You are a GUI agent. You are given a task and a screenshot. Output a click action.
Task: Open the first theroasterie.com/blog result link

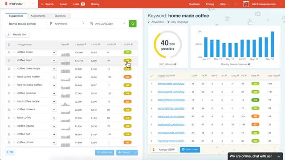[171, 84]
